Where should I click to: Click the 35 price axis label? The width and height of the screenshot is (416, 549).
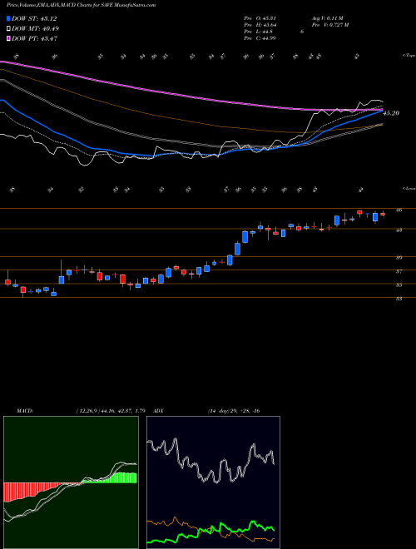(399, 285)
